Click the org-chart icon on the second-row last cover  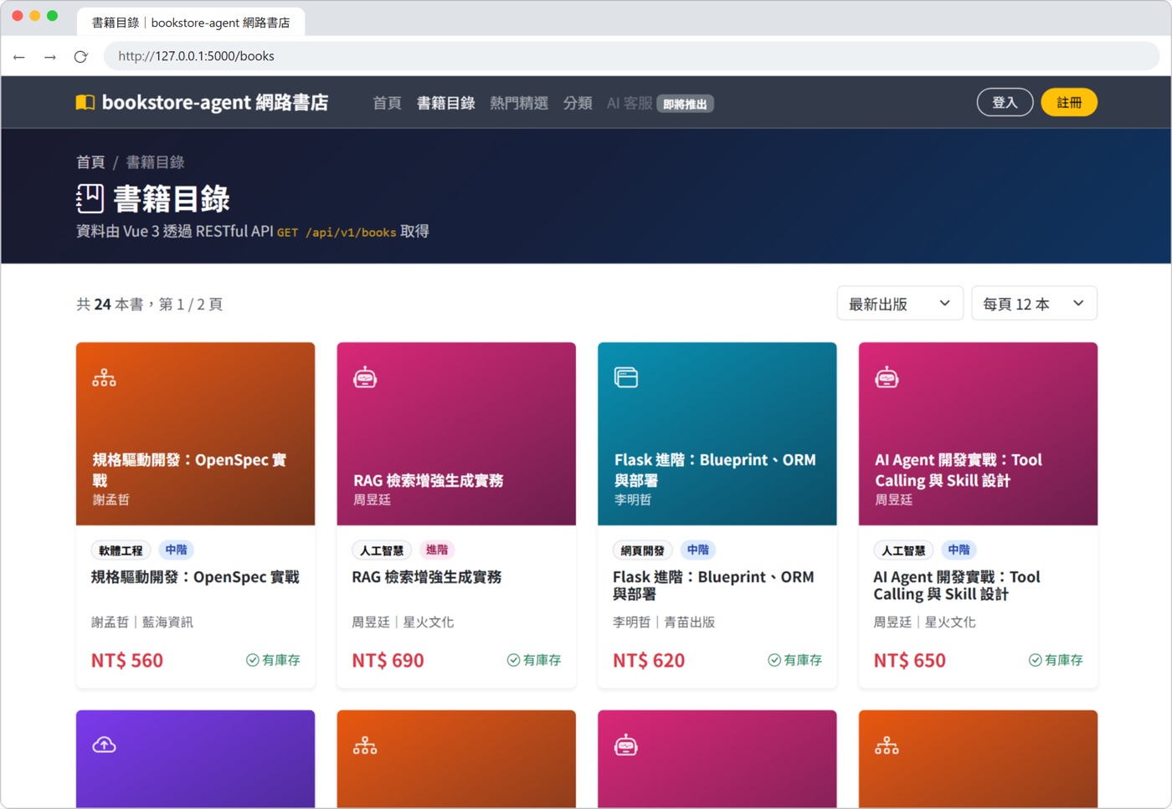(887, 745)
